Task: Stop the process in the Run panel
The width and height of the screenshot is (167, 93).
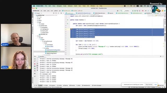Action: [x=35, y=64]
